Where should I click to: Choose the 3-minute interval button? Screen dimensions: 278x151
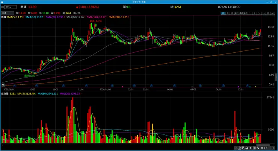pos(254,13)
